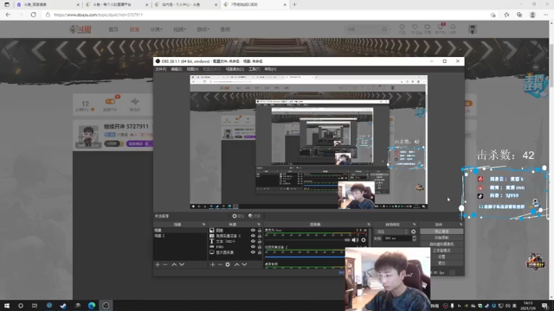Viewport: 554px width, 311px height.
Task: Open the 文件 menu in OBS
Action: [161, 69]
